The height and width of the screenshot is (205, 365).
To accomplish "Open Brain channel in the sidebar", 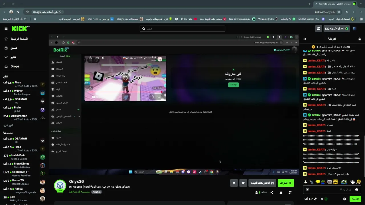I will click(24, 109).
